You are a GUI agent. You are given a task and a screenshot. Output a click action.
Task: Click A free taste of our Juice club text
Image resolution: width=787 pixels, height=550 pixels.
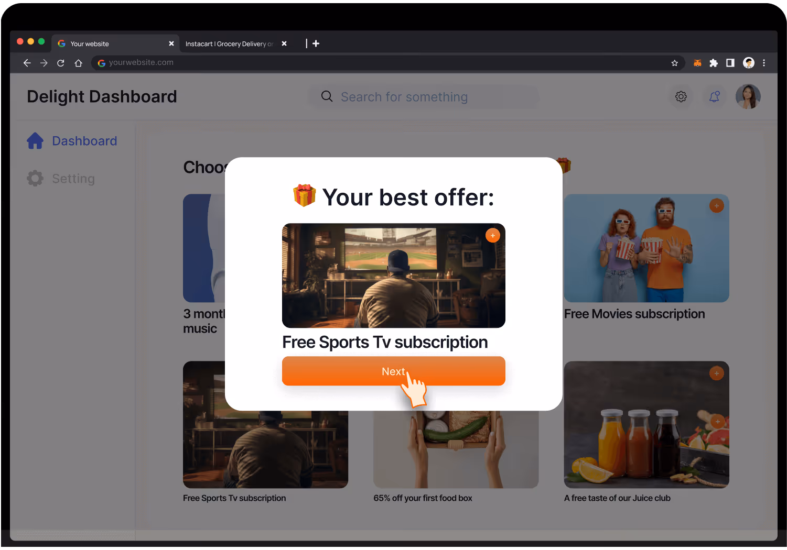coord(617,498)
